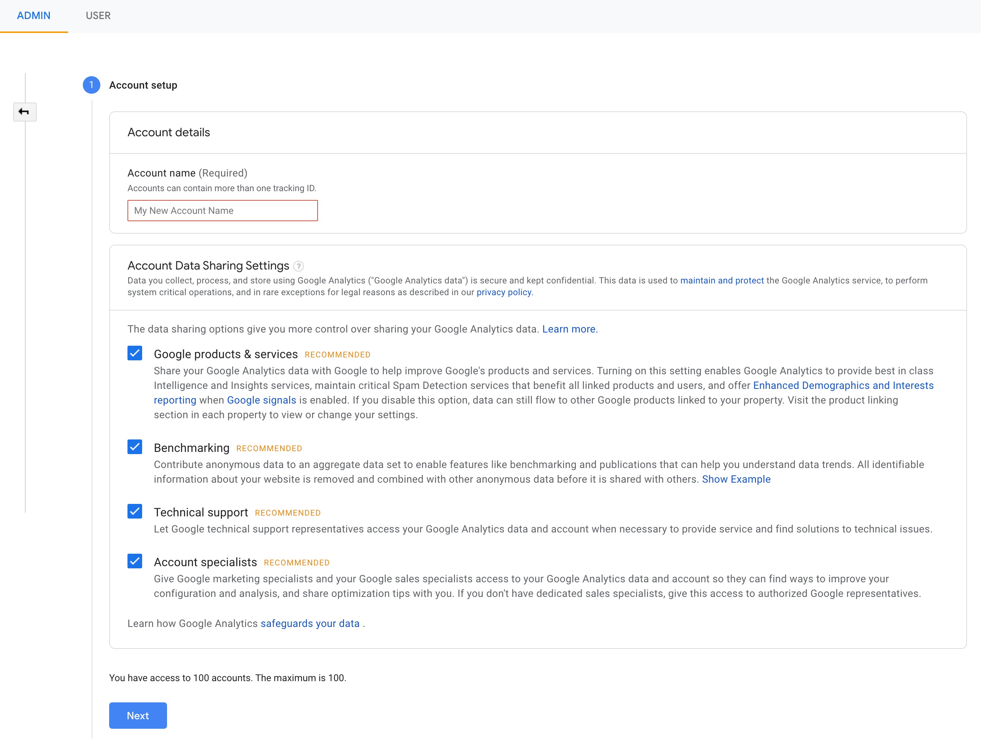Open Enhanced Demographics and Interests link
981x739 pixels.
(x=843, y=385)
